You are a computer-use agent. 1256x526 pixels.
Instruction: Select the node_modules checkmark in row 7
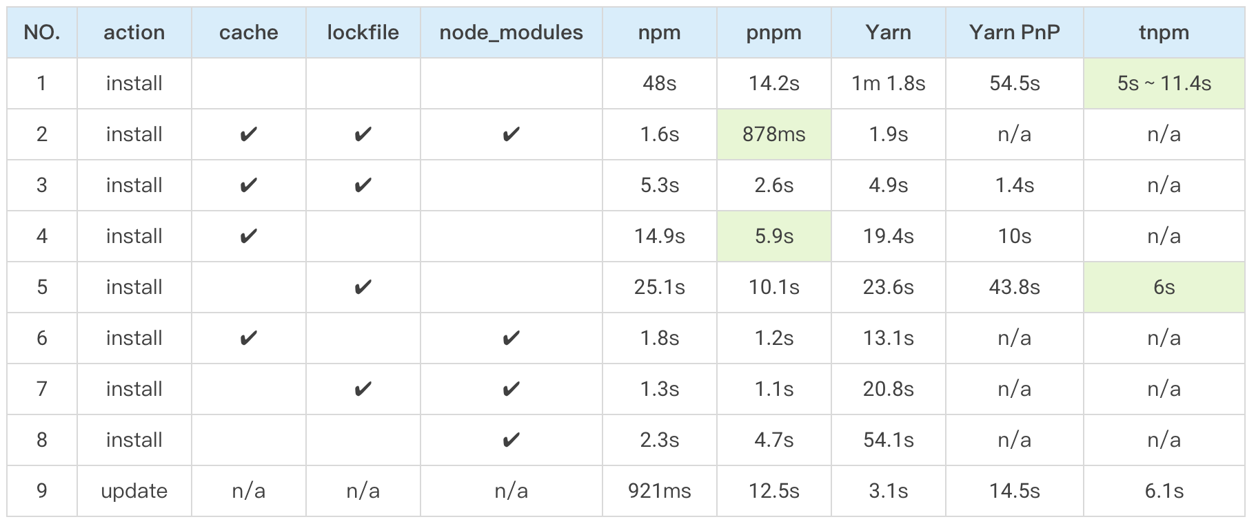click(x=511, y=389)
